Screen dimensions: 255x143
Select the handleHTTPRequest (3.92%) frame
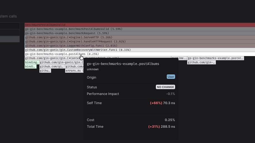coord(140,42)
